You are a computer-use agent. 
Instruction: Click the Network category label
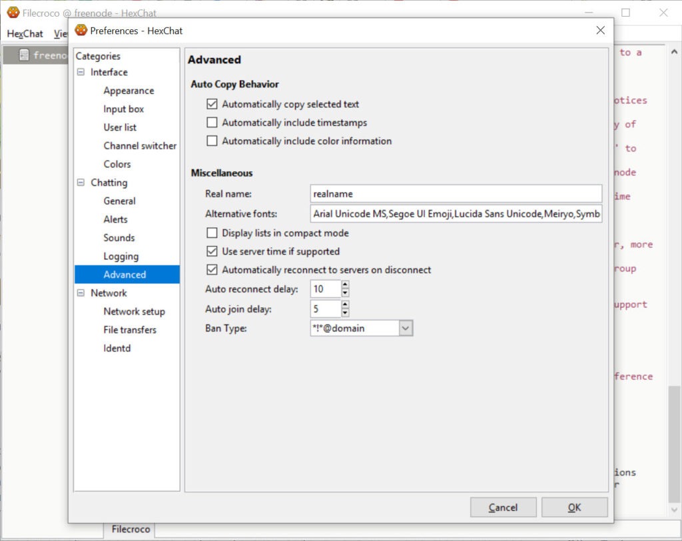click(x=109, y=293)
